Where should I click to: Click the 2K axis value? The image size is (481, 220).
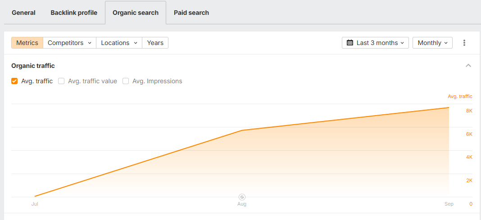[469, 180]
